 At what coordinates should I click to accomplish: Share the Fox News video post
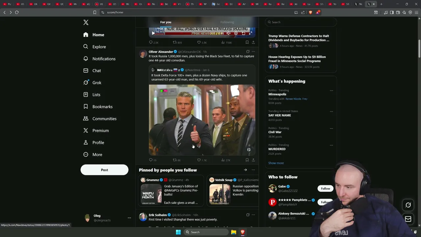253,42
